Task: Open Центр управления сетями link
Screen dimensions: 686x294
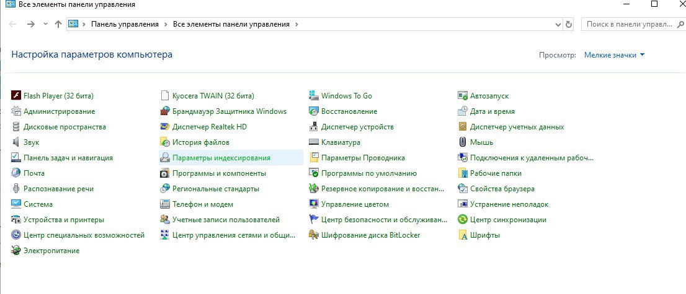Action: click(x=234, y=235)
